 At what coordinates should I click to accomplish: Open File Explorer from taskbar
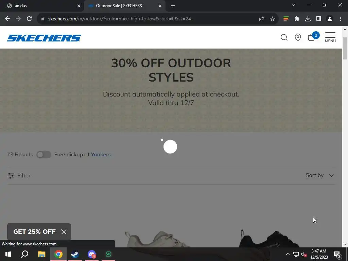click(x=41, y=254)
